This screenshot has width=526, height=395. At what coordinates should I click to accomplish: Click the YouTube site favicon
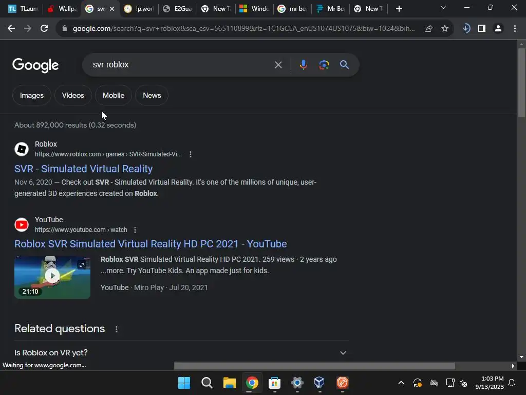(22, 225)
